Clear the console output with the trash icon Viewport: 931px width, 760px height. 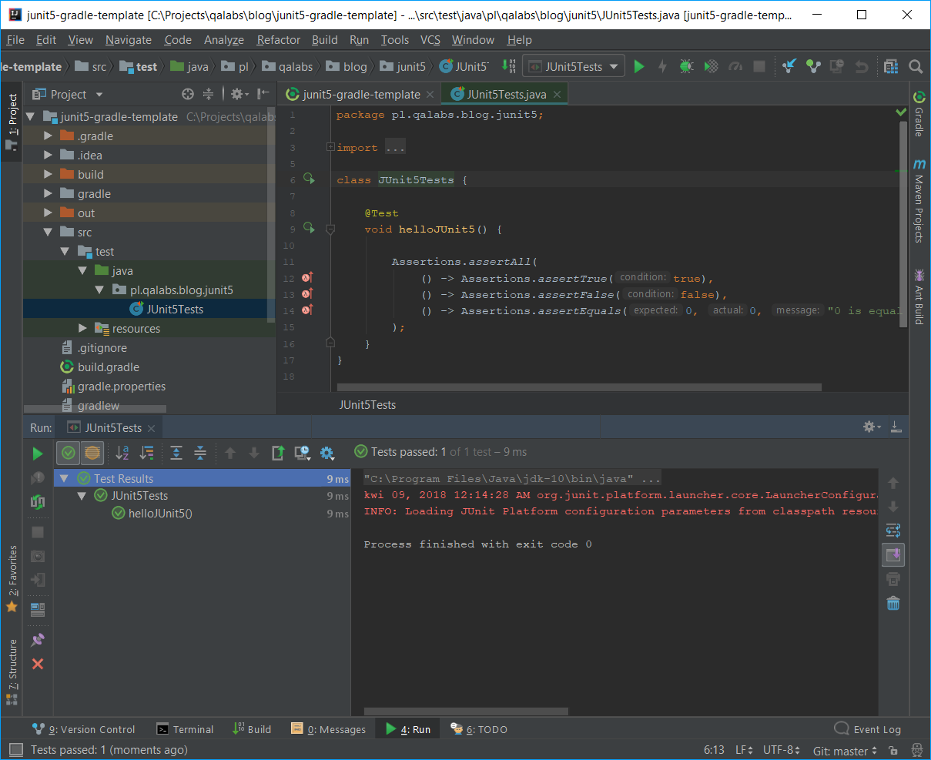(x=893, y=603)
